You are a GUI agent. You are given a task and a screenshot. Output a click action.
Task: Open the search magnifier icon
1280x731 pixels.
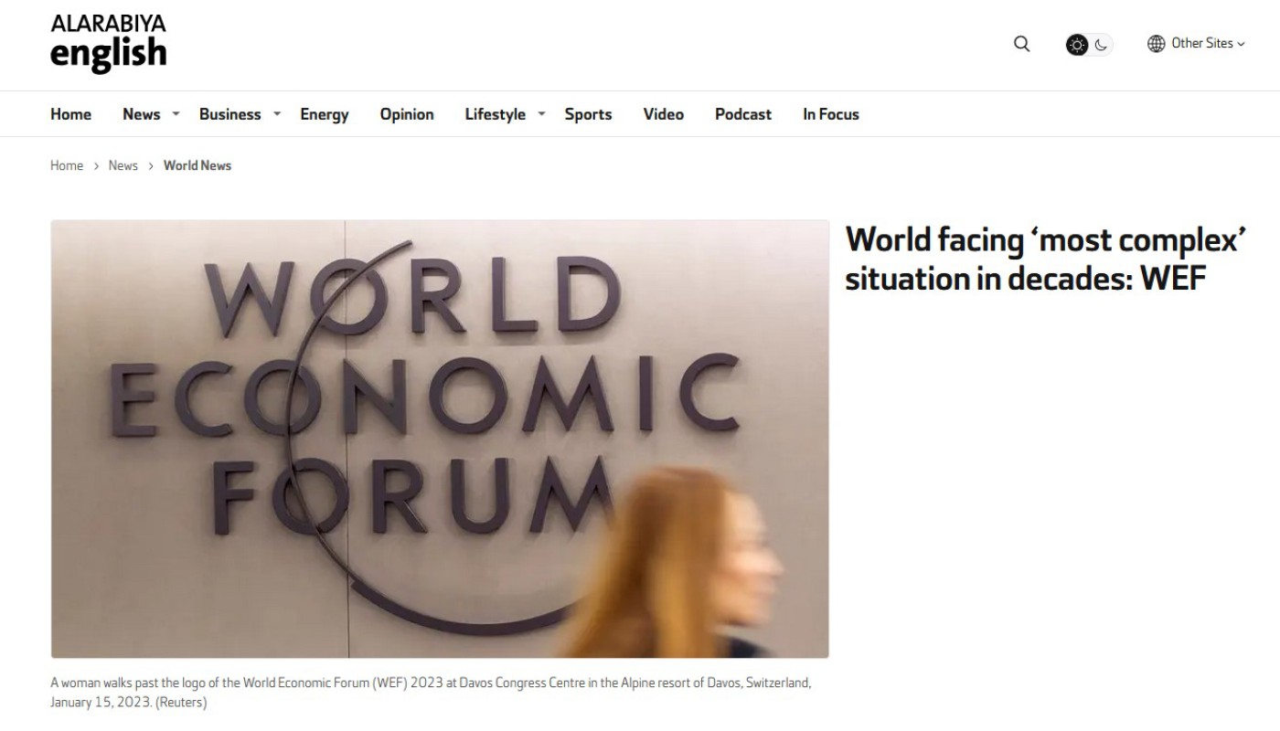1022,44
